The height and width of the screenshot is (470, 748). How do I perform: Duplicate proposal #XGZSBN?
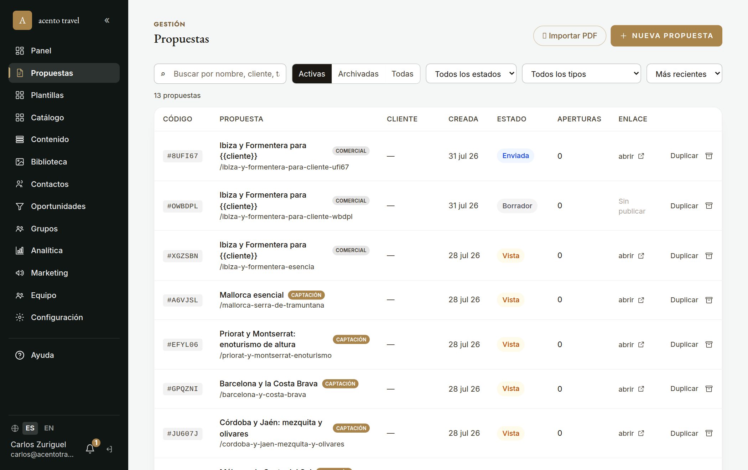684,256
